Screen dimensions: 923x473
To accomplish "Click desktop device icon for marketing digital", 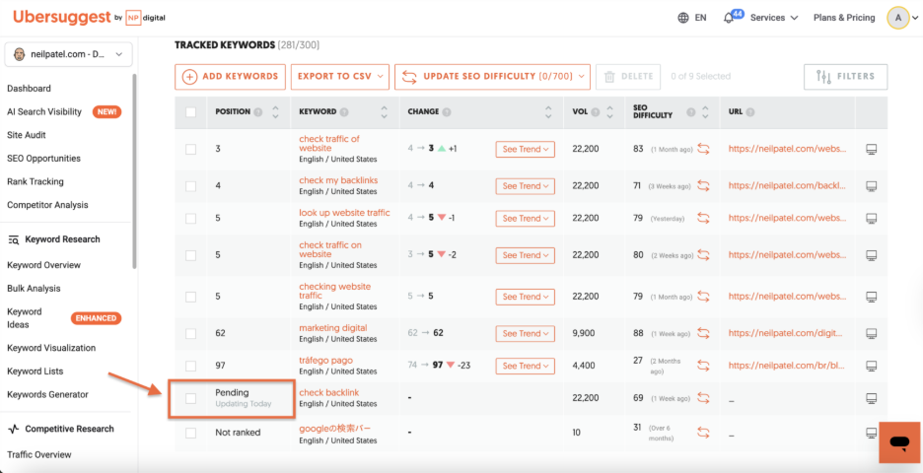I will tap(872, 334).
